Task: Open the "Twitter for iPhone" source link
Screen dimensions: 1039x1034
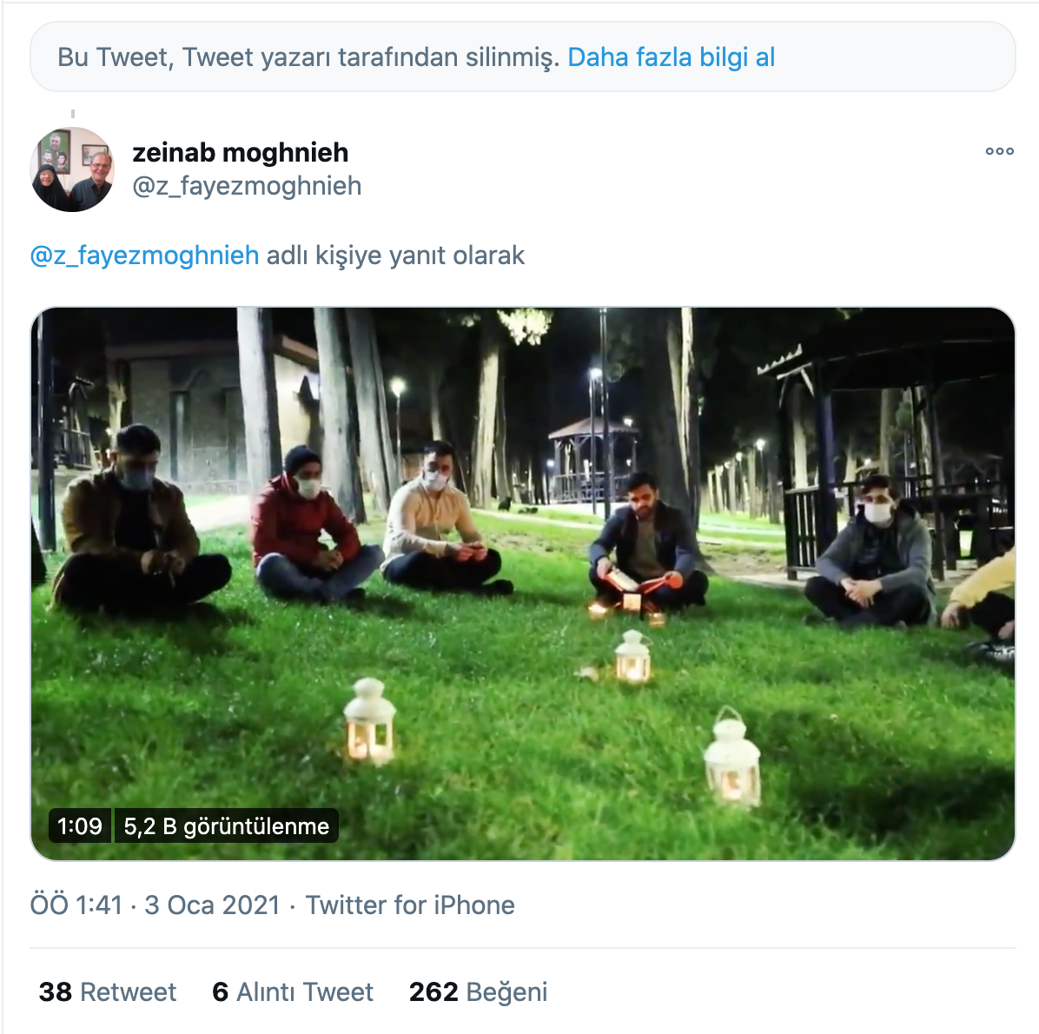Action: click(x=410, y=905)
